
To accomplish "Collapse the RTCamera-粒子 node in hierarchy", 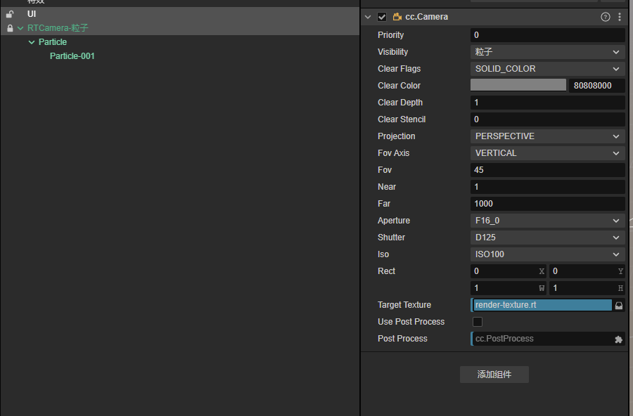I will 20,28.
